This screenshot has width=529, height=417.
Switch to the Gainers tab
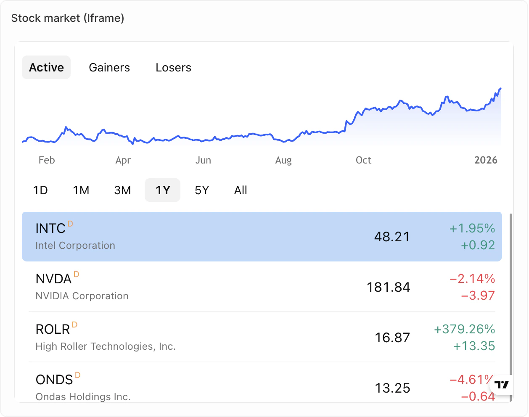tap(109, 67)
